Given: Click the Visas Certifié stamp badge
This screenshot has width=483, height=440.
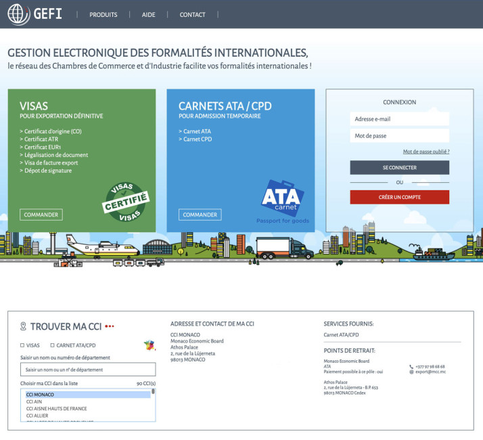Looking at the screenshot, I should 126,202.
